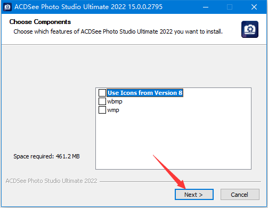The height and width of the screenshot is (208, 268).
Task: Abort setup with the Cancel button
Action: 240,195
